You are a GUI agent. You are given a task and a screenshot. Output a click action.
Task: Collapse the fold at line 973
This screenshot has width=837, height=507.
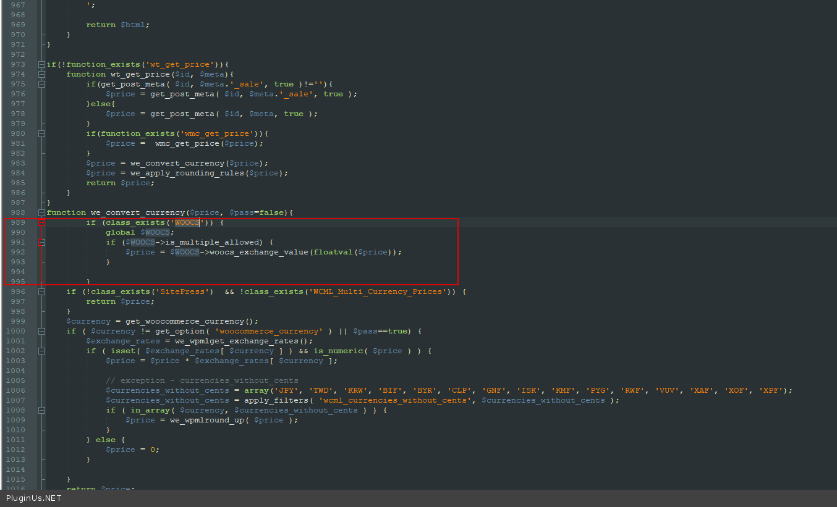coord(41,64)
